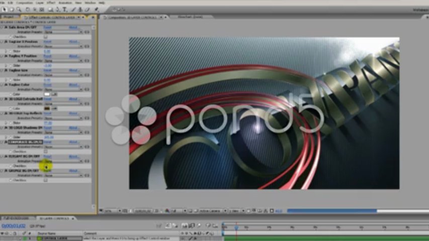This screenshot has height=241, width=429.
Task: Enable the GRUNGE BG ON/OFF checkbox
Action: point(46,180)
